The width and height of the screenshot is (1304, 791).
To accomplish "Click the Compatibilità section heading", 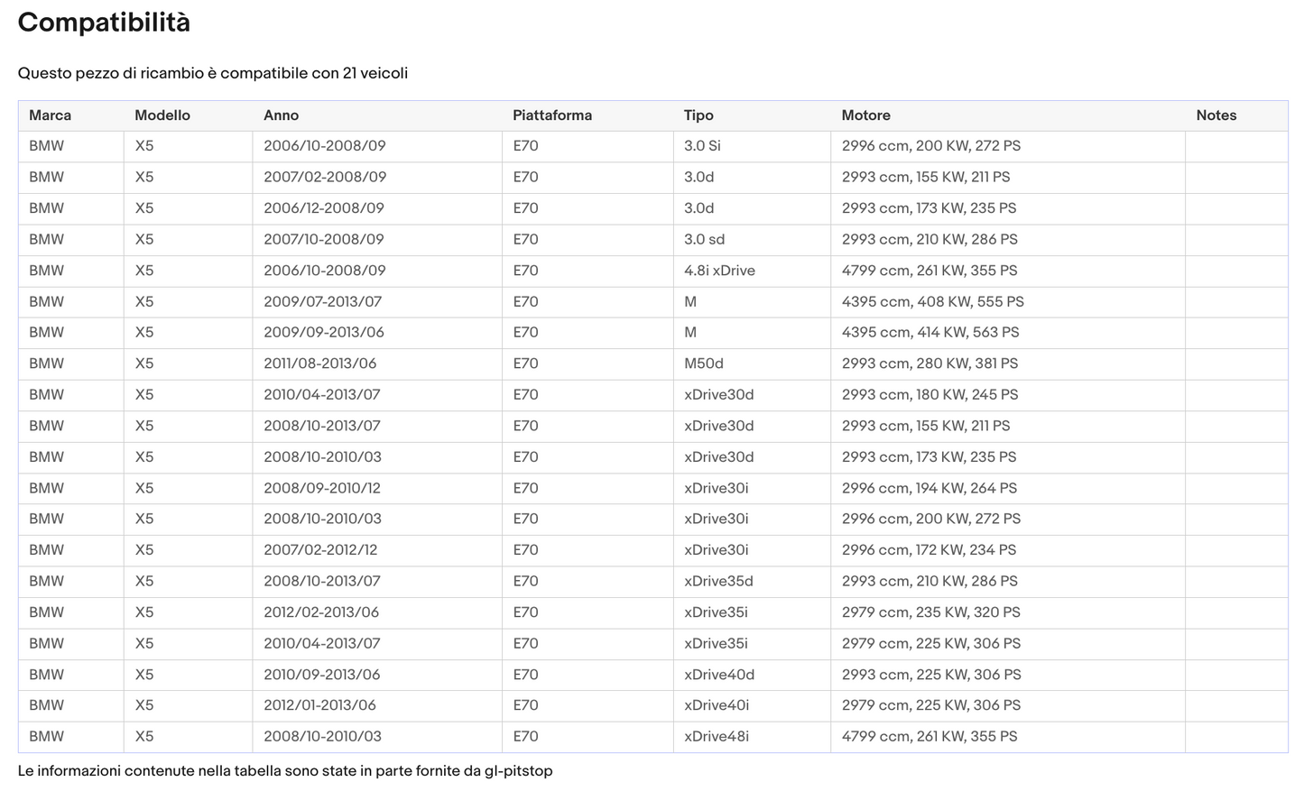I will (x=104, y=23).
